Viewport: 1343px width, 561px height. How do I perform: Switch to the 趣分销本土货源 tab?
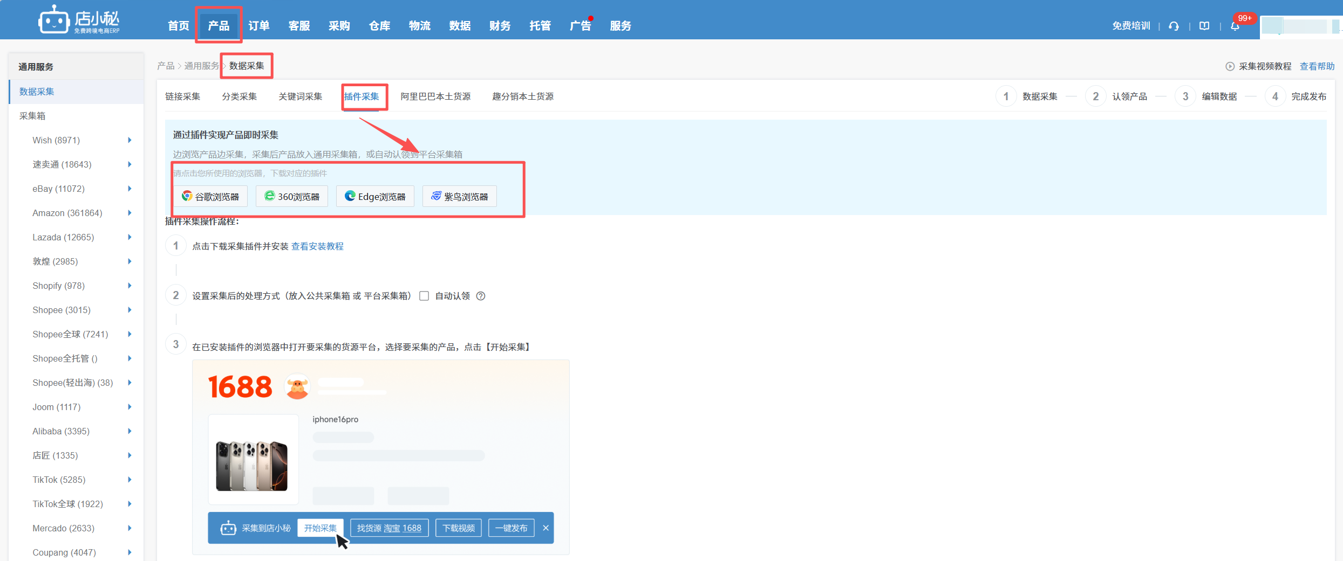(523, 96)
